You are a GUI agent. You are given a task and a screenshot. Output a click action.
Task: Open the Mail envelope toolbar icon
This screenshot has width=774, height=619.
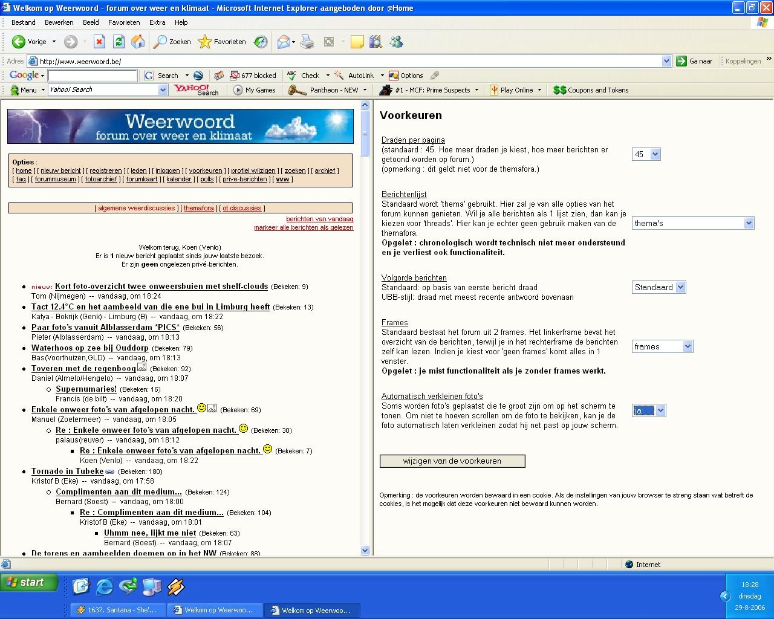click(x=283, y=42)
